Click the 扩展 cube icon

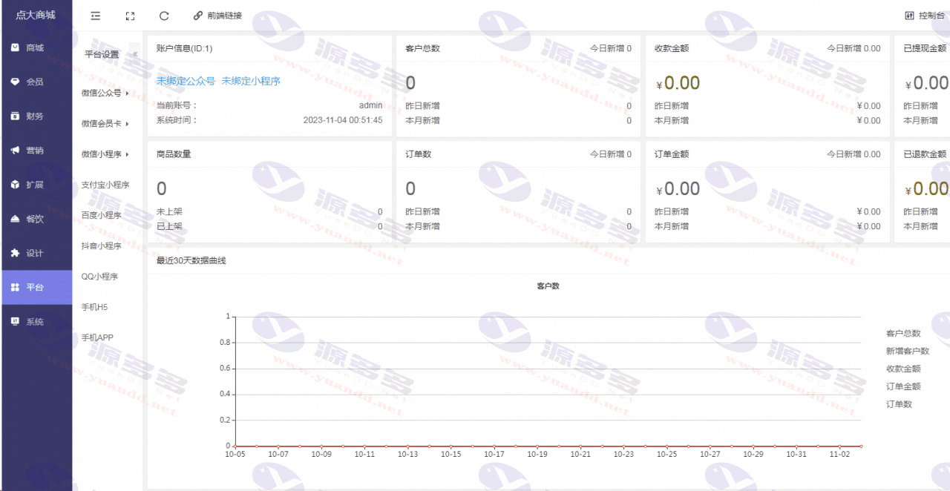[15, 185]
